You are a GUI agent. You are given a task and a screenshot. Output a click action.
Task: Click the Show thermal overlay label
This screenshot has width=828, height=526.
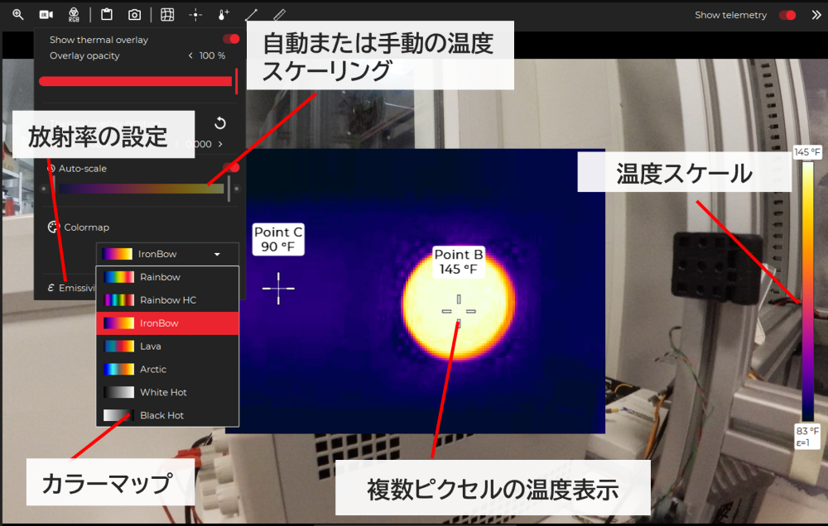coord(99,40)
